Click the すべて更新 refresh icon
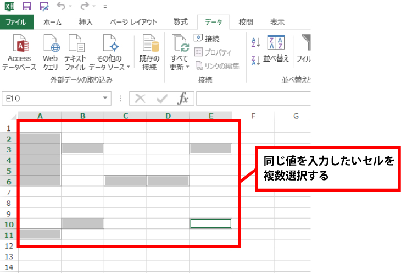This screenshot has height=273, width=401. click(180, 43)
